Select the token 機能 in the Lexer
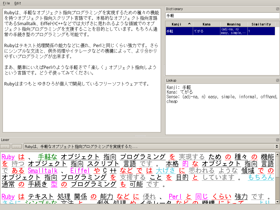Viewport: 280px width, 210px height. coord(267,157)
